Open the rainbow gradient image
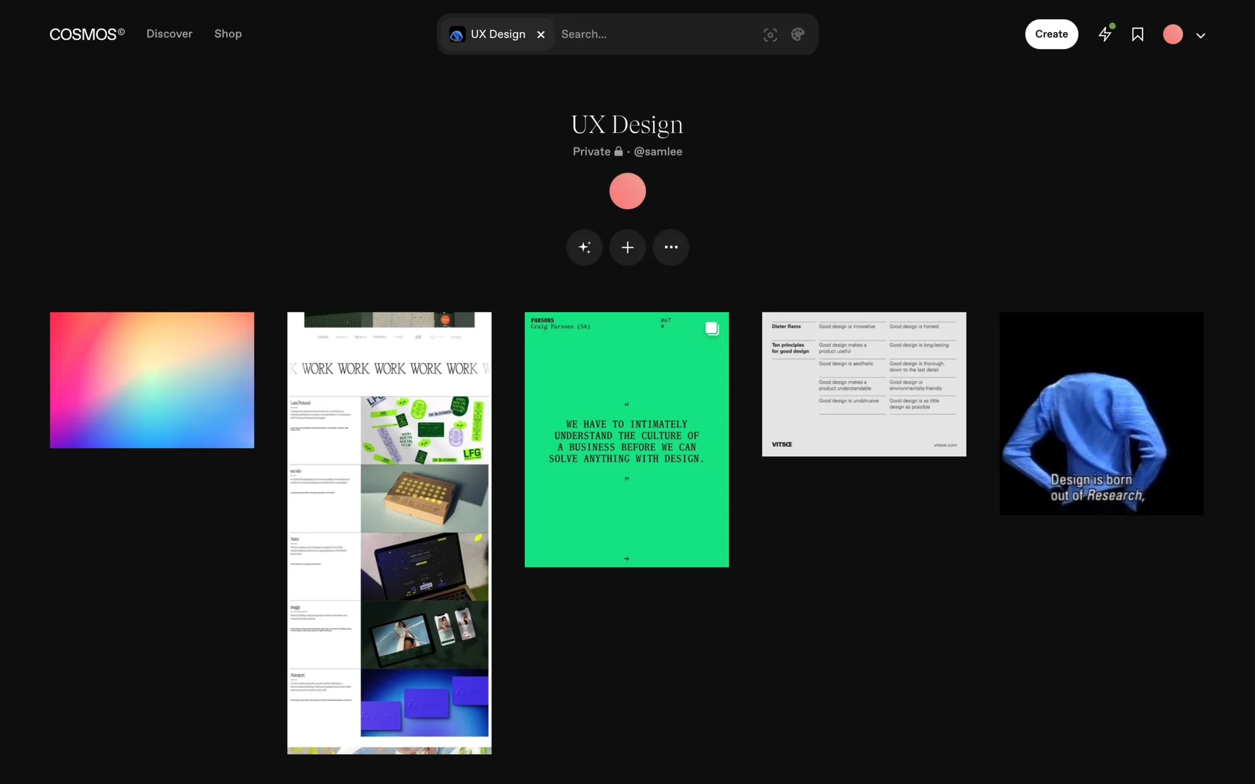The height and width of the screenshot is (784, 1255). click(x=152, y=380)
